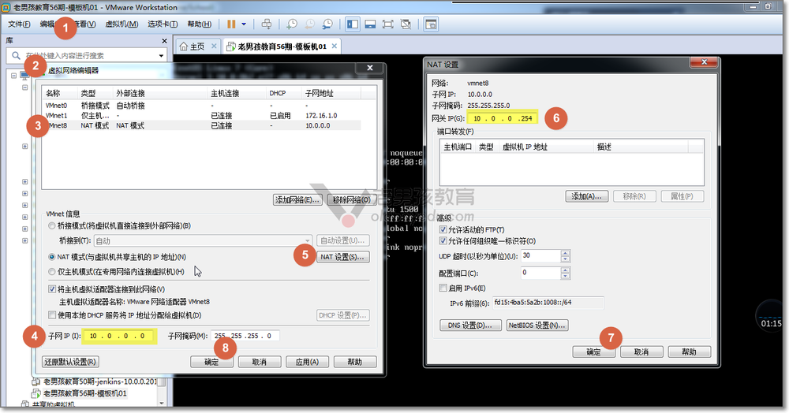Close the 主页 tab
This screenshot has width=789, height=413.
(x=214, y=46)
